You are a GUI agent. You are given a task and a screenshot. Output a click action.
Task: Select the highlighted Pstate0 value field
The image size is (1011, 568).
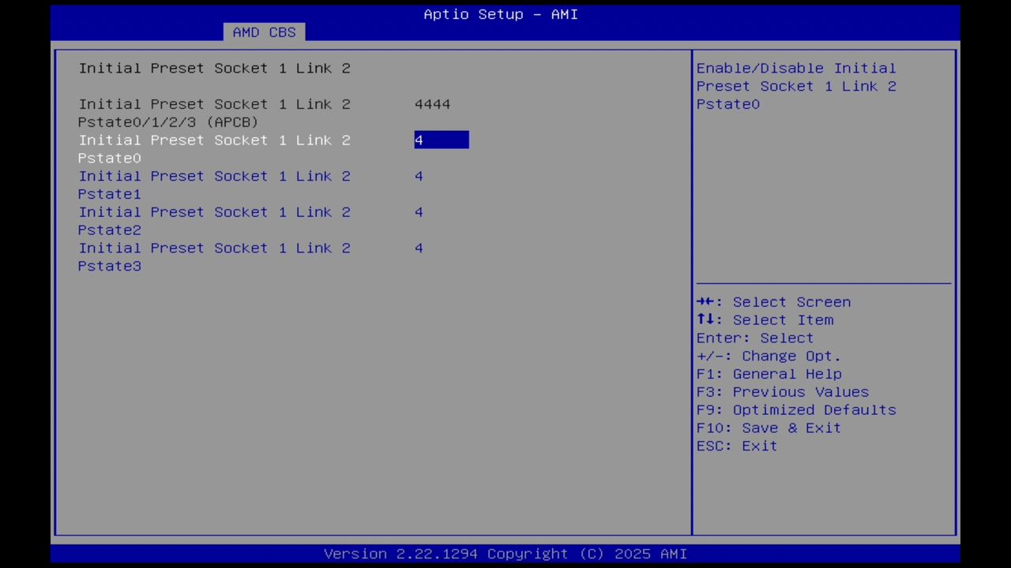pyautogui.click(x=441, y=140)
